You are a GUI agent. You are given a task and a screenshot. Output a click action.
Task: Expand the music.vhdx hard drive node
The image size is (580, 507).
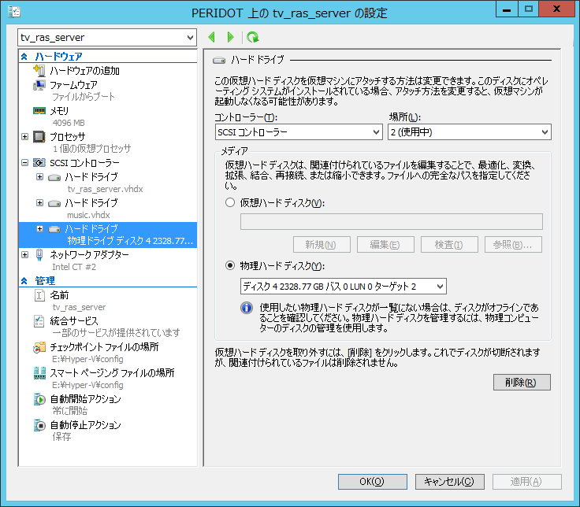pos(39,203)
